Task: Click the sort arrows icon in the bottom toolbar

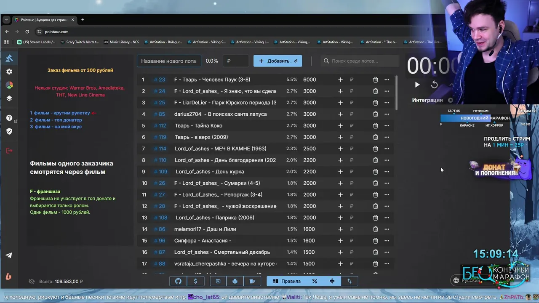Action: 349,281
